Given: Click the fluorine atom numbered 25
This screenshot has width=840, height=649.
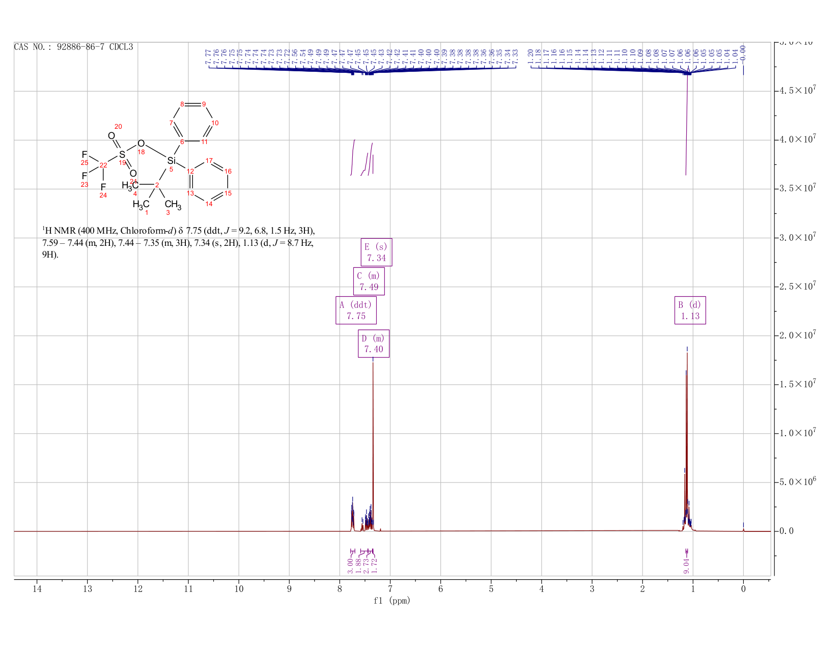Looking at the screenshot, I should pyautogui.click(x=85, y=155).
